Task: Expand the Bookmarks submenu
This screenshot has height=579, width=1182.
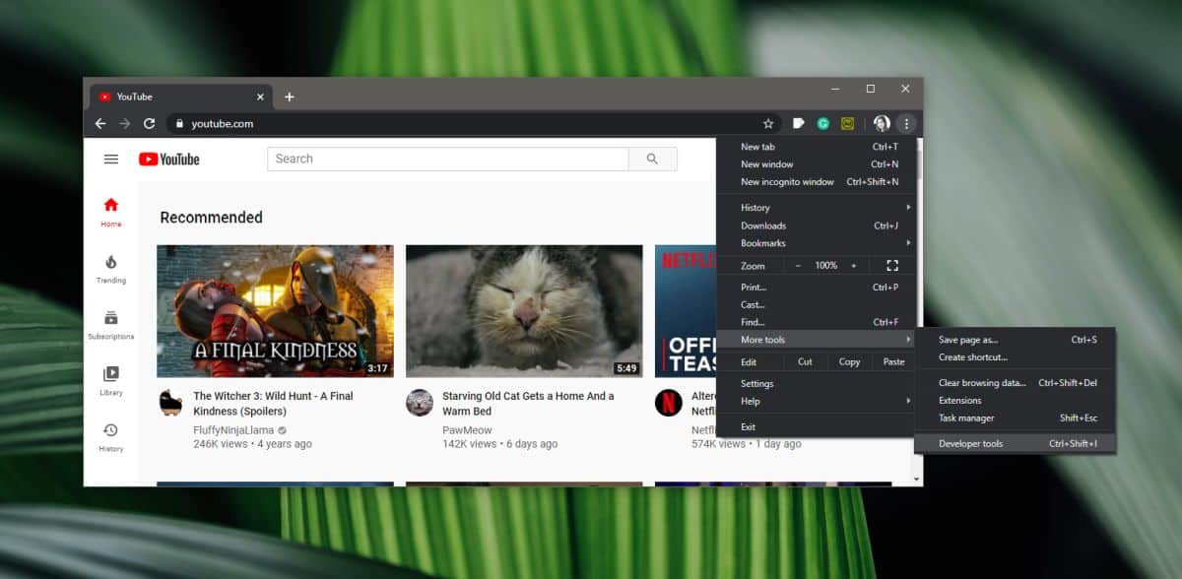Action: pyautogui.click(x=817, y=243)
